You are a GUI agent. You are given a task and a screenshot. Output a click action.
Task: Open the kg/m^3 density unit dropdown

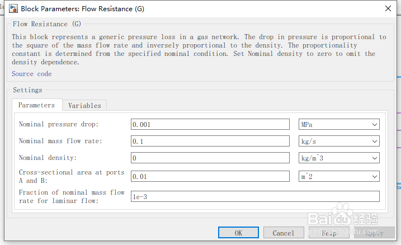[339, 158]
